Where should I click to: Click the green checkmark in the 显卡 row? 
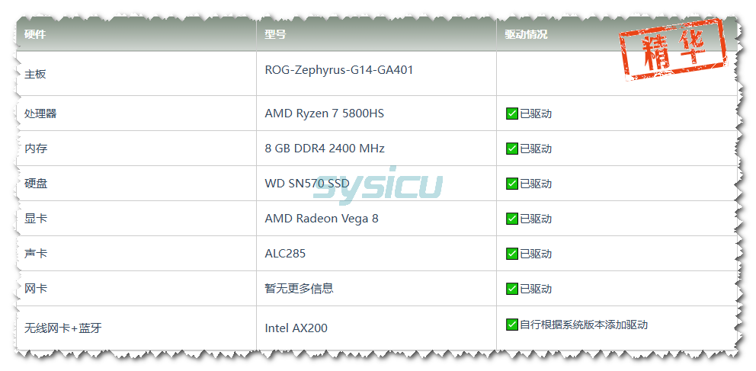click(511, 219)
